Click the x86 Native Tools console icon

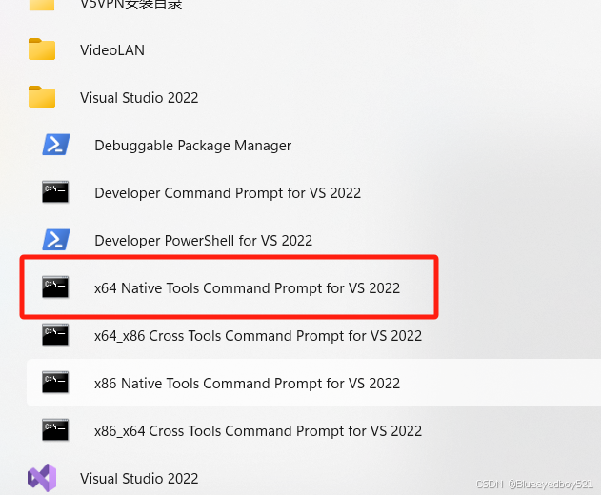(x=55, y=382)
